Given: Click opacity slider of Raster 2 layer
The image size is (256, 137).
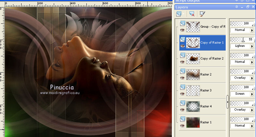Looking at the screenshot, I should click(242, 72).
